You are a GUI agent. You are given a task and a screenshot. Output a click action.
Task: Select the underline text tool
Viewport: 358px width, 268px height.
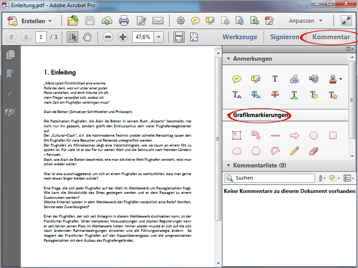(x=294, y=95)
